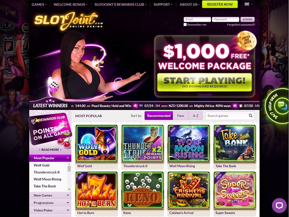Open the purple live chat bubble

click(x=279, y=206)
